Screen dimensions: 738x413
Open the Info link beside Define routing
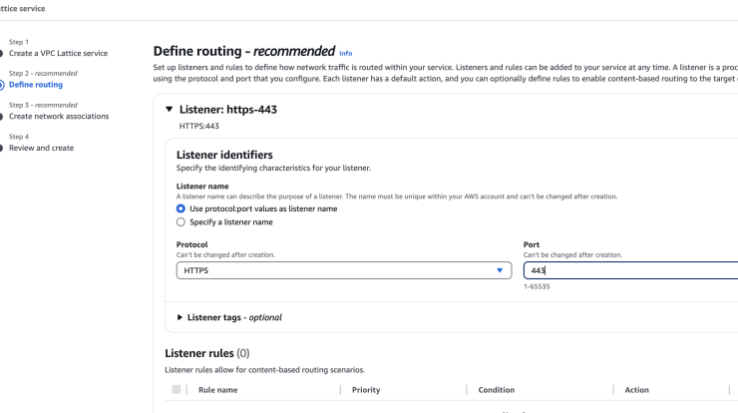click(x=345, y=53)
